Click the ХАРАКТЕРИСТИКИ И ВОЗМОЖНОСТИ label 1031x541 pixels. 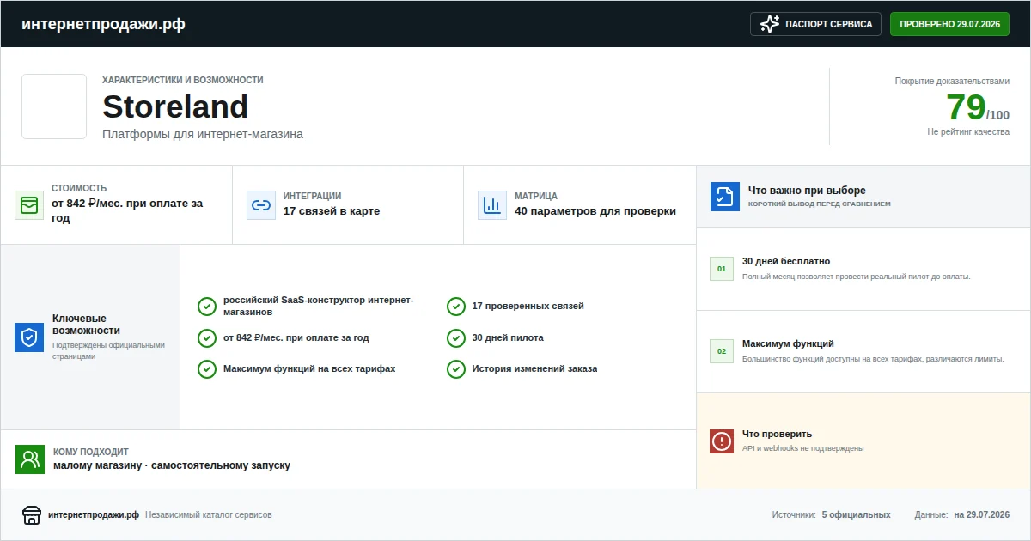[x=183, y=80]
